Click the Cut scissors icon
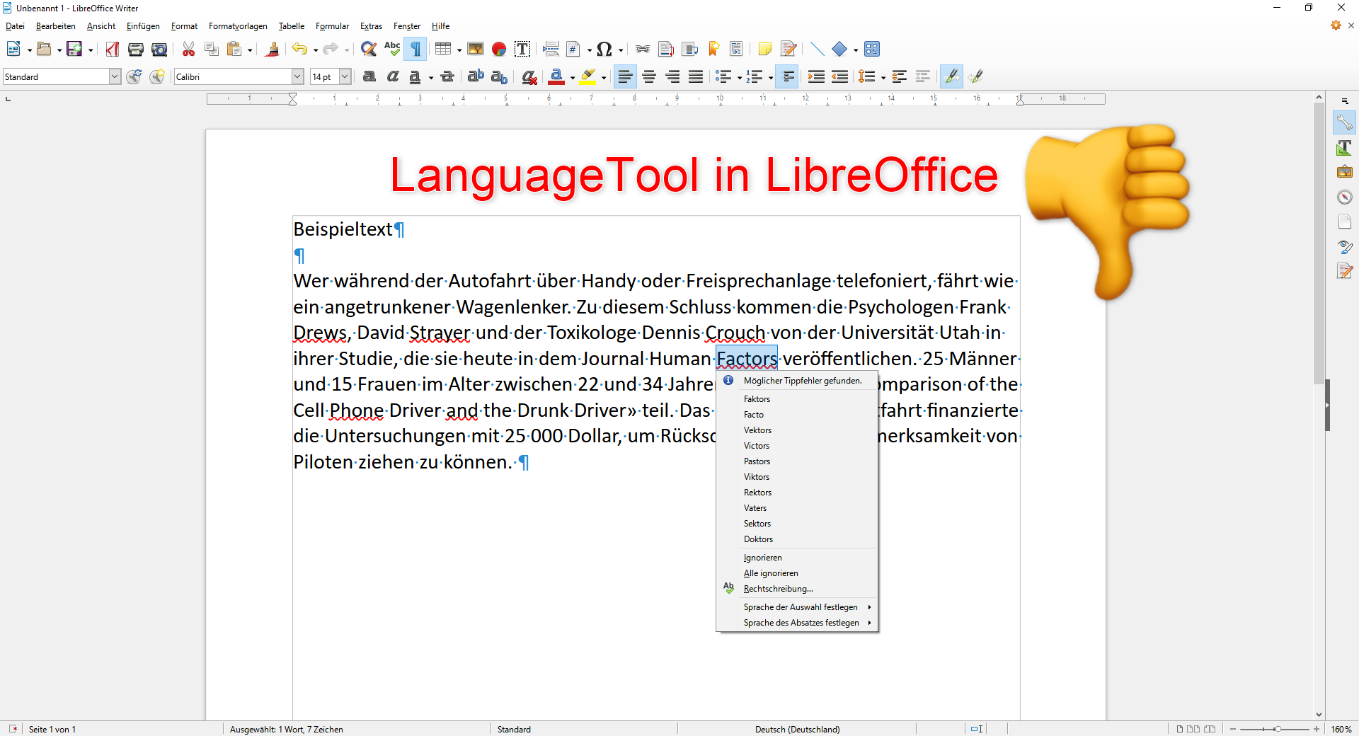 (188, 49)
